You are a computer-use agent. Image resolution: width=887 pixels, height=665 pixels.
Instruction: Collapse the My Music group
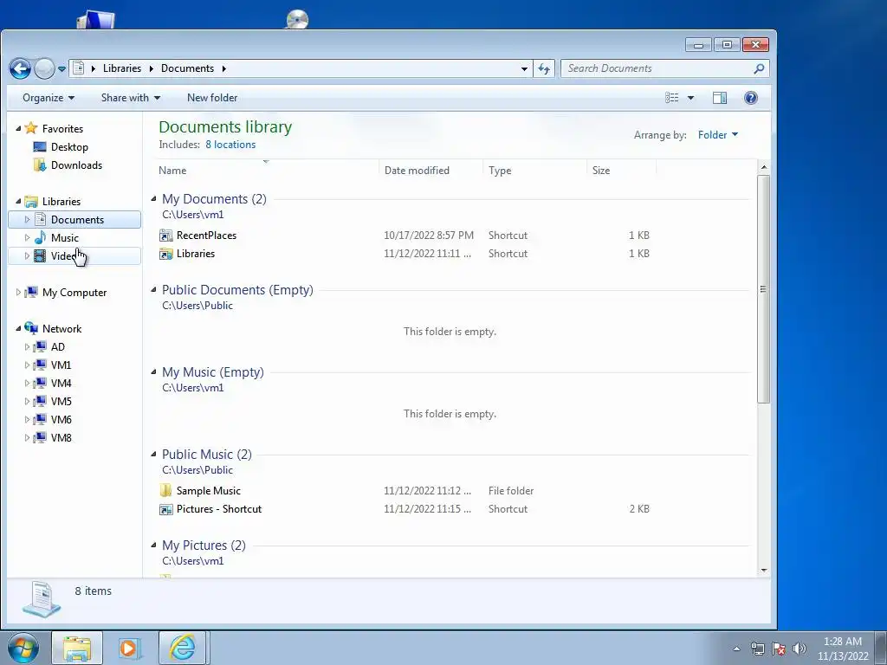(x=153, y=372)
